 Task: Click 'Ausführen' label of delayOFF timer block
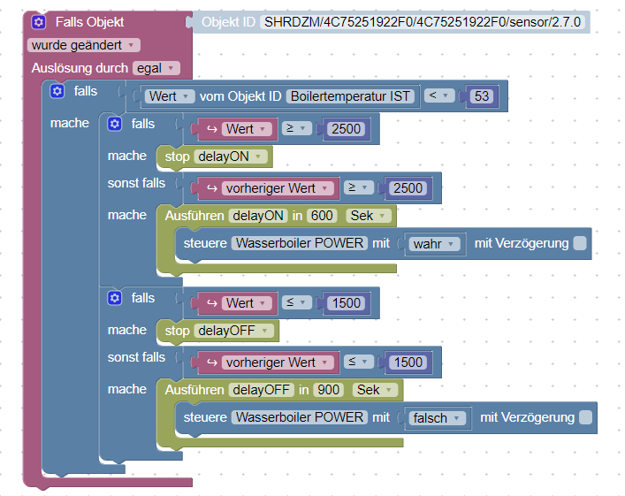point(194,390)
